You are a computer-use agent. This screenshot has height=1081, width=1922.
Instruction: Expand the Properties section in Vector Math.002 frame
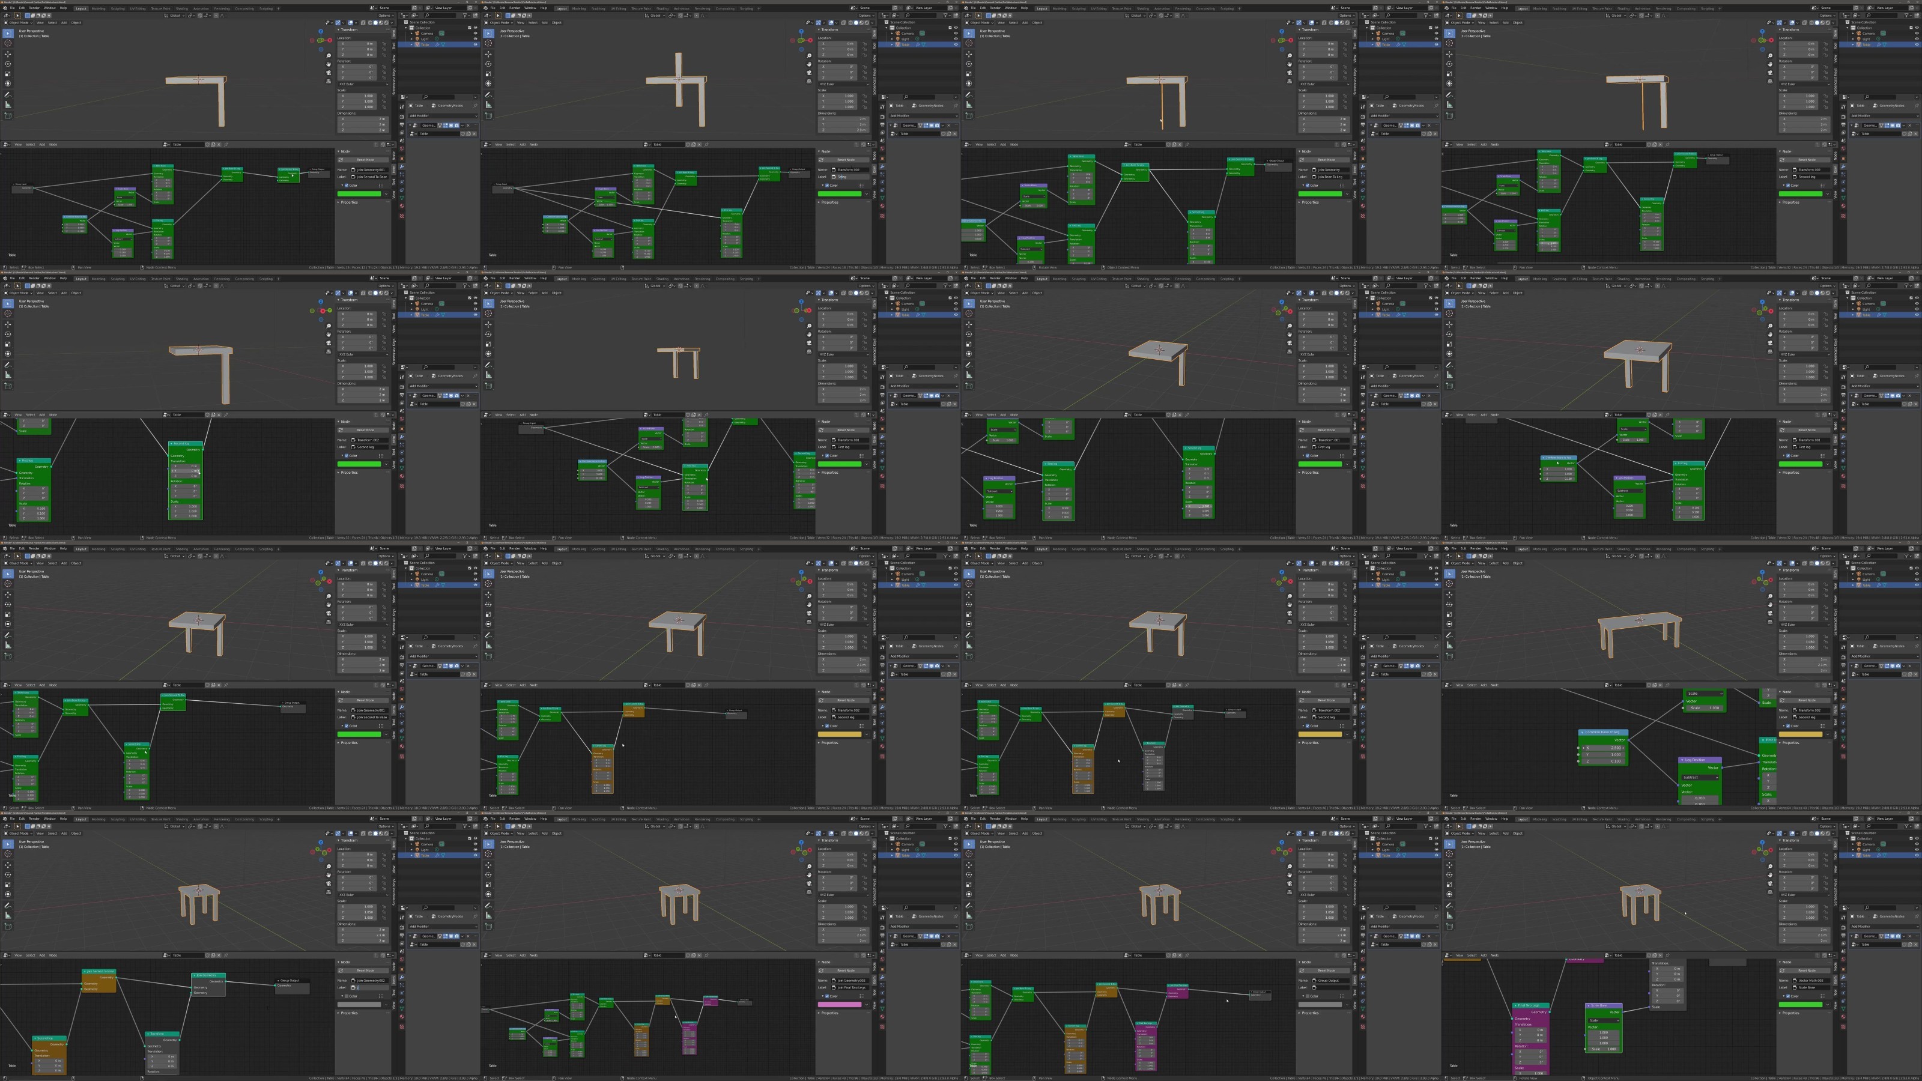click(1790, 1013)
